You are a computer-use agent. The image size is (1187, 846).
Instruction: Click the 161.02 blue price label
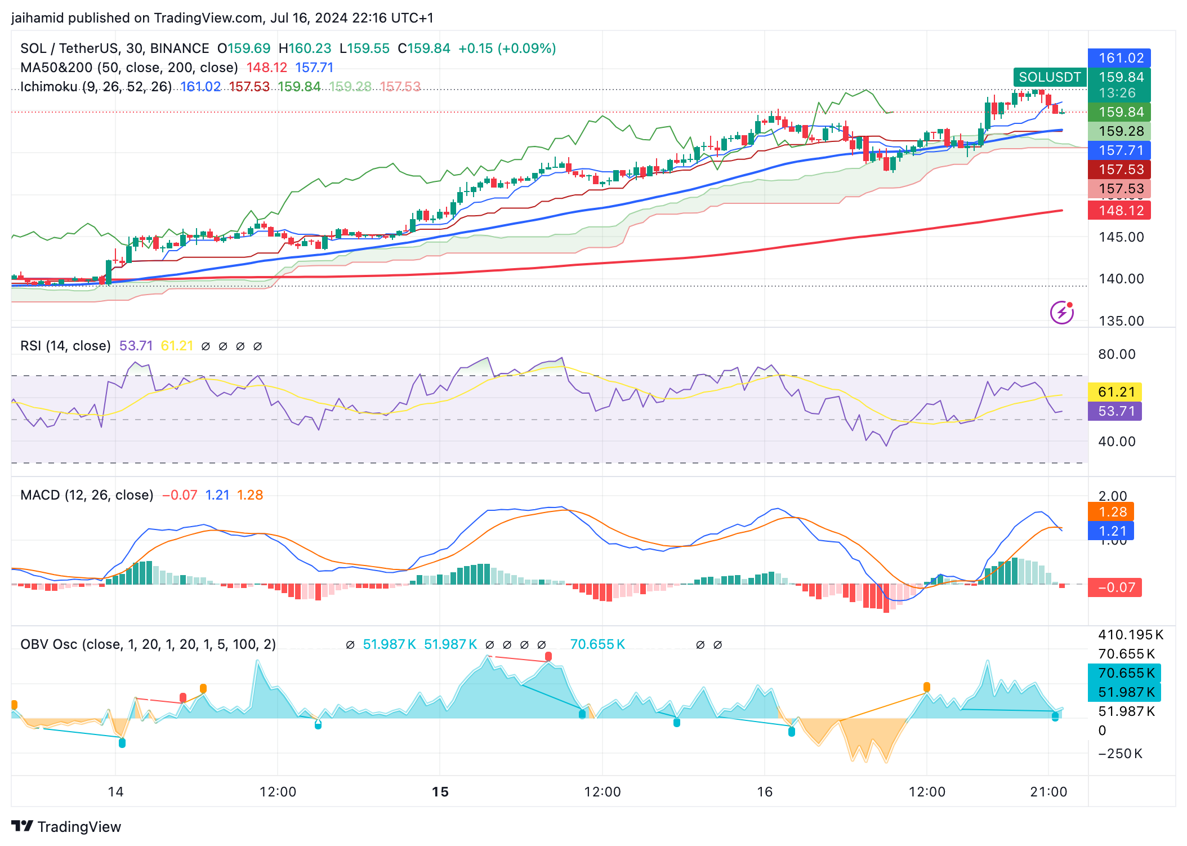[1119, 58]
